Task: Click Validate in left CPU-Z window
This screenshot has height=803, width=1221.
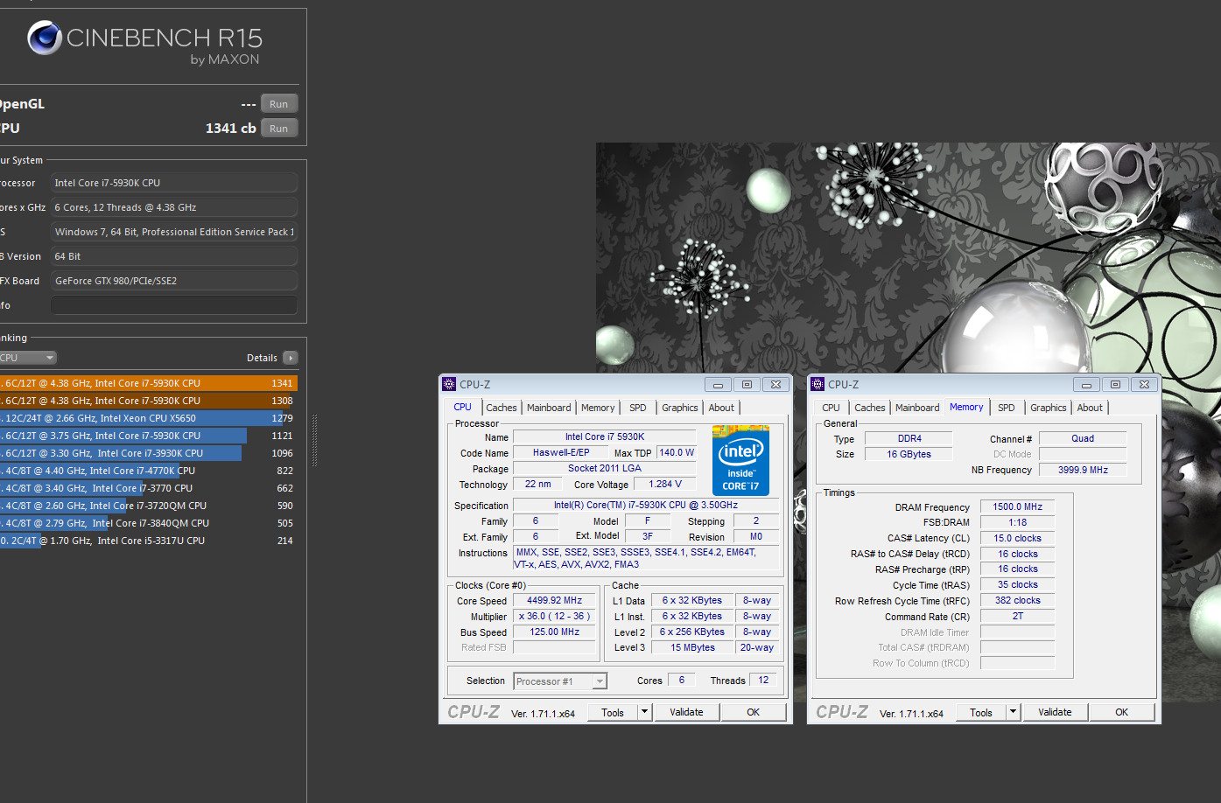Action: [687, 712]
